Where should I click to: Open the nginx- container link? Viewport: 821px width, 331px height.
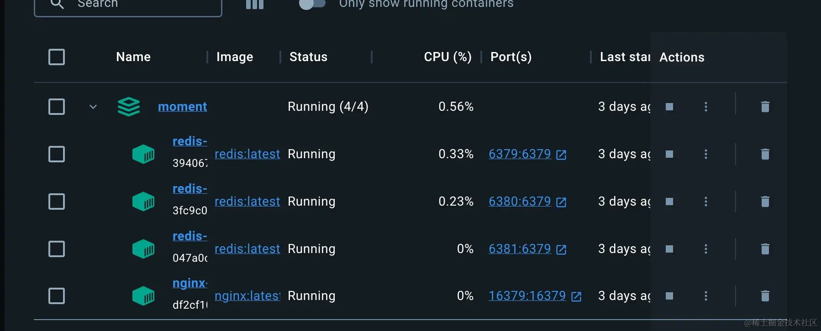[190, 284]
